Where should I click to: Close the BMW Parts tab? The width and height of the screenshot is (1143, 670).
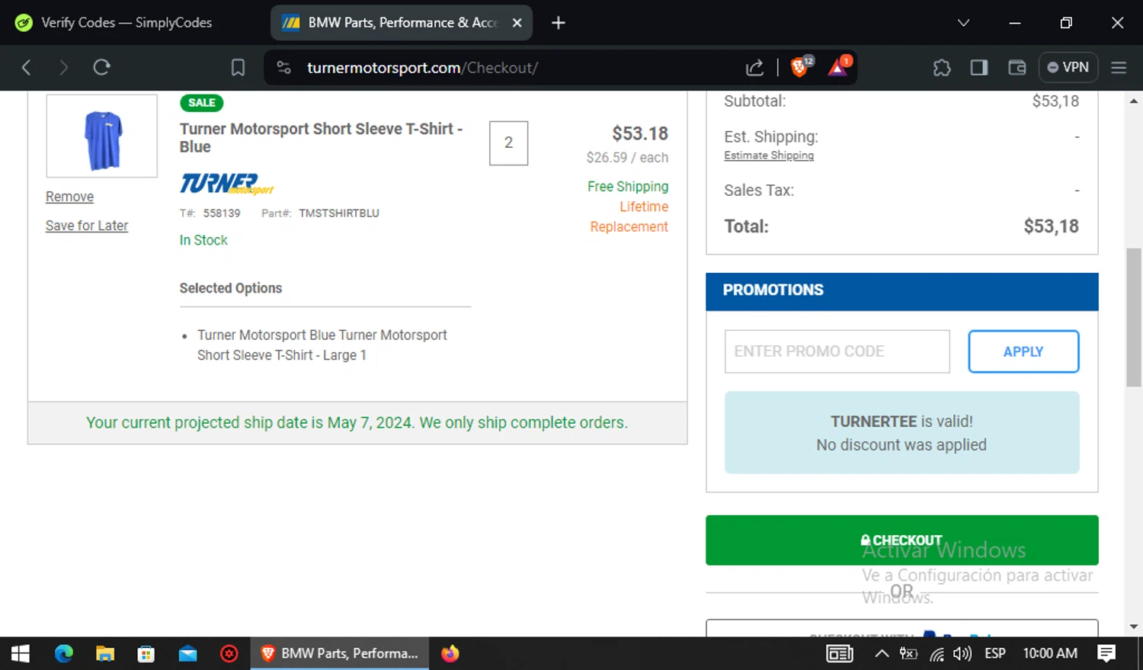coord(517,23)
